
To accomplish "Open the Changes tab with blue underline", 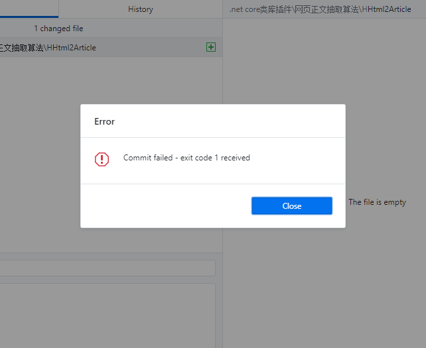I will pyautogui.click(x=29, y=9).
